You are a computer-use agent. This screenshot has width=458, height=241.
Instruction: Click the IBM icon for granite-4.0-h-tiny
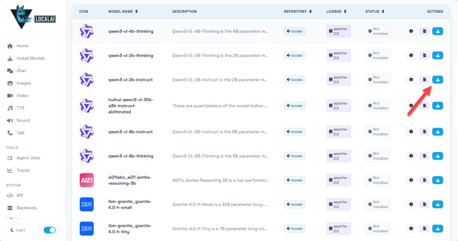click(87, 229)
